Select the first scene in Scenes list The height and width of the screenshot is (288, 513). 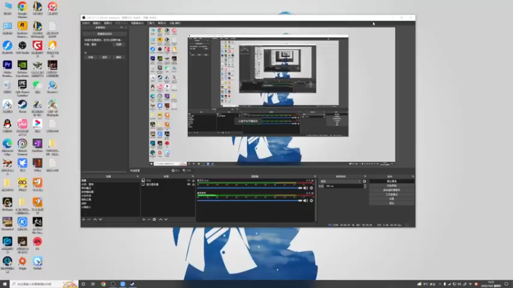[110, 180]
